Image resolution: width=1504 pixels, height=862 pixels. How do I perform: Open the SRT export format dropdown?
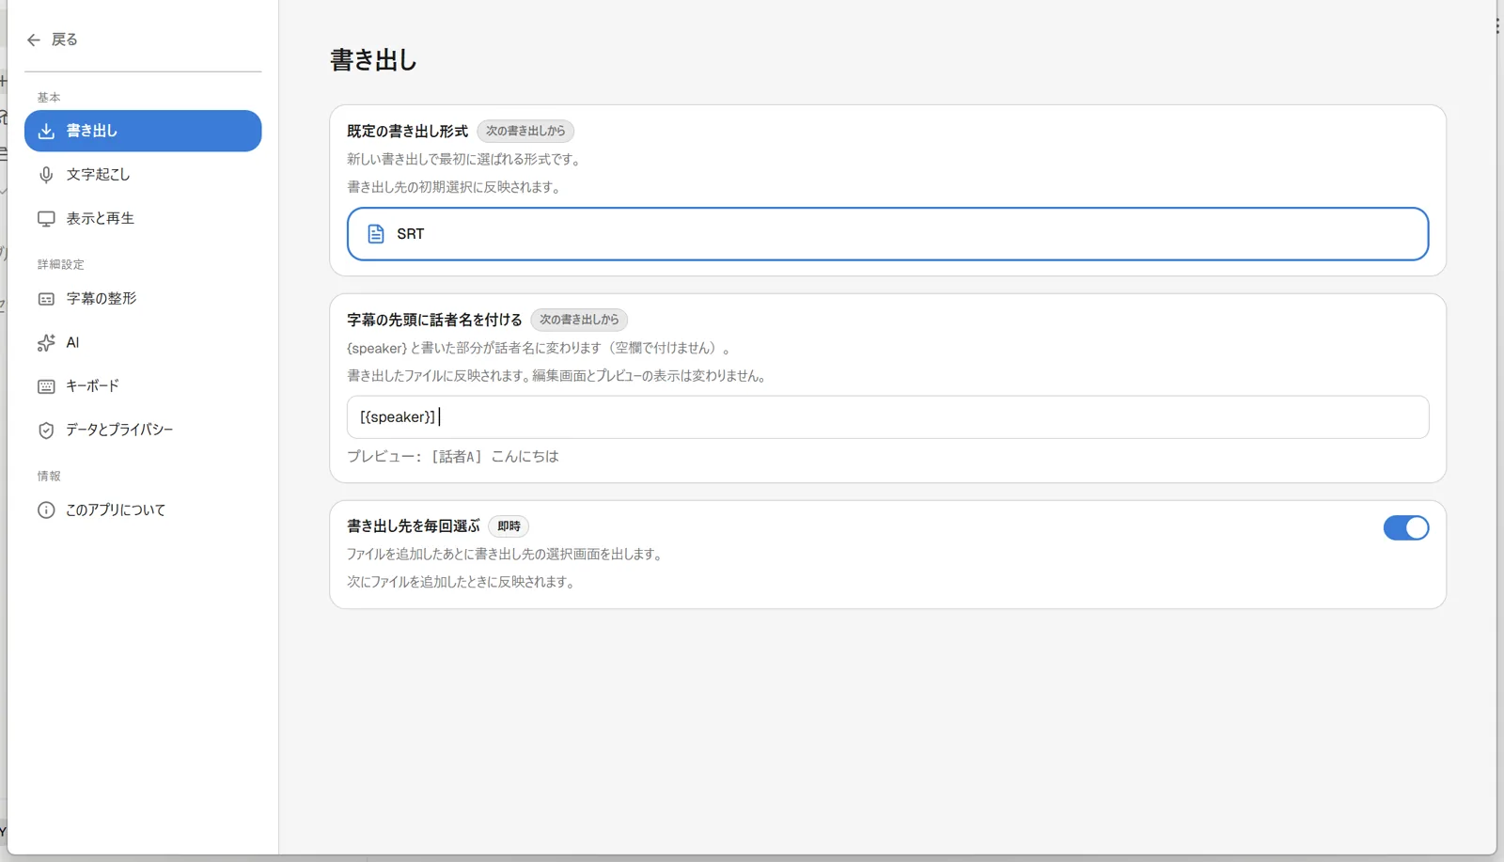887,234
